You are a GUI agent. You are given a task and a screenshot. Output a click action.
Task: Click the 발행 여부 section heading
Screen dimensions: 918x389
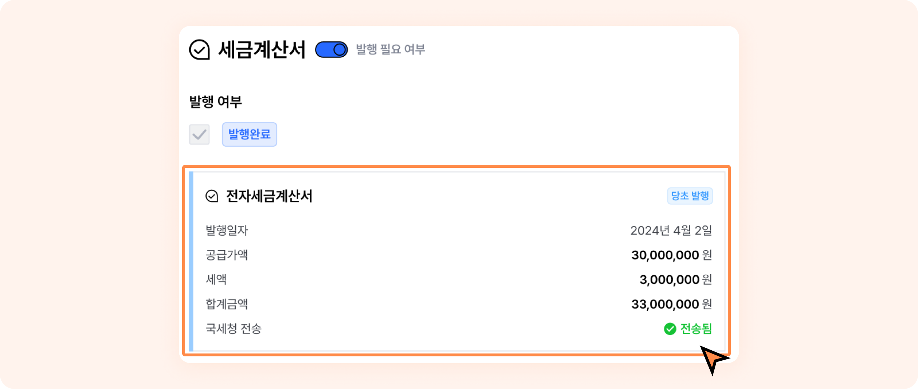(216, 102)
